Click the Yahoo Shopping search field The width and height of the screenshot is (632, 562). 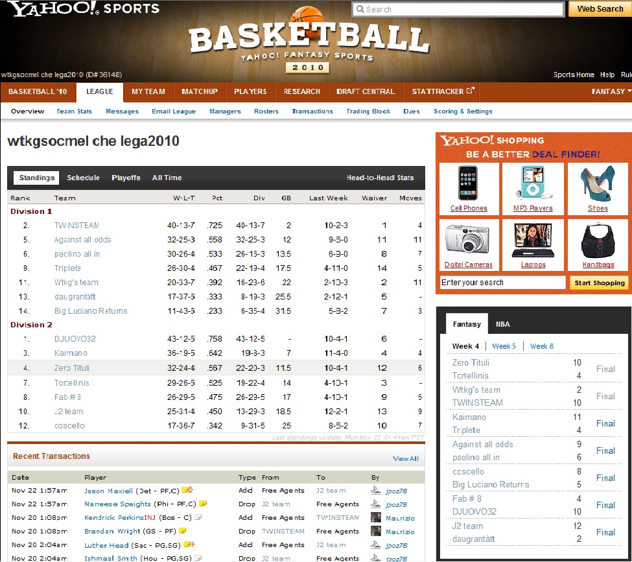[x=502, y=283]
